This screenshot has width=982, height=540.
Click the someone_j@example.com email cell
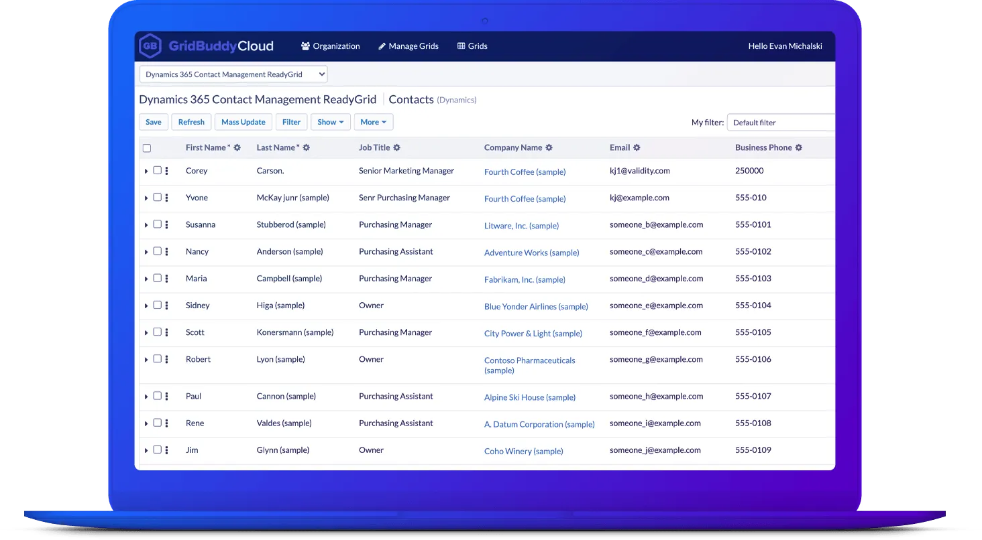(x=655, y=450)
